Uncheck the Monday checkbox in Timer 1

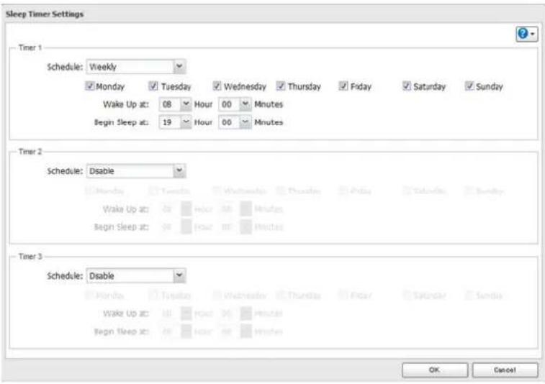(90, 86)
